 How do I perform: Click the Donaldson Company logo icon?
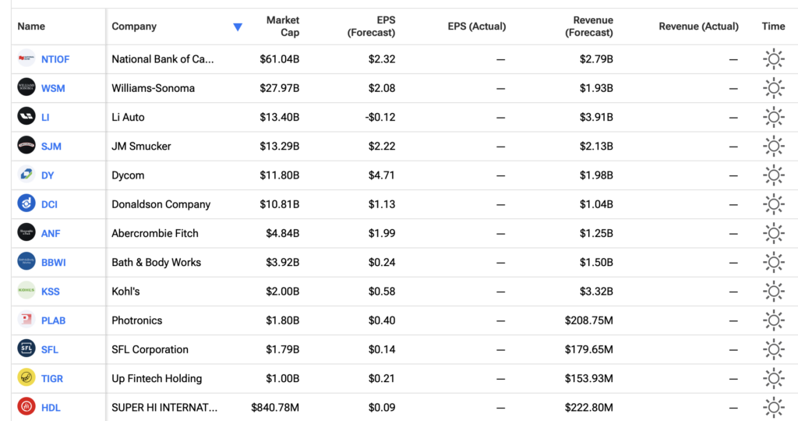(x=26, y=203)
